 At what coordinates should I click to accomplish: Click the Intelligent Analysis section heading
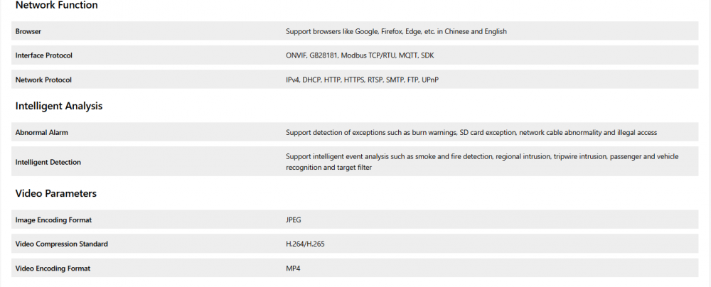click(x=59, y=107)
